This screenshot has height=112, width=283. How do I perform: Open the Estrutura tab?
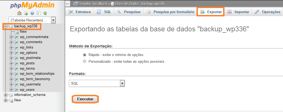point(79,12)
